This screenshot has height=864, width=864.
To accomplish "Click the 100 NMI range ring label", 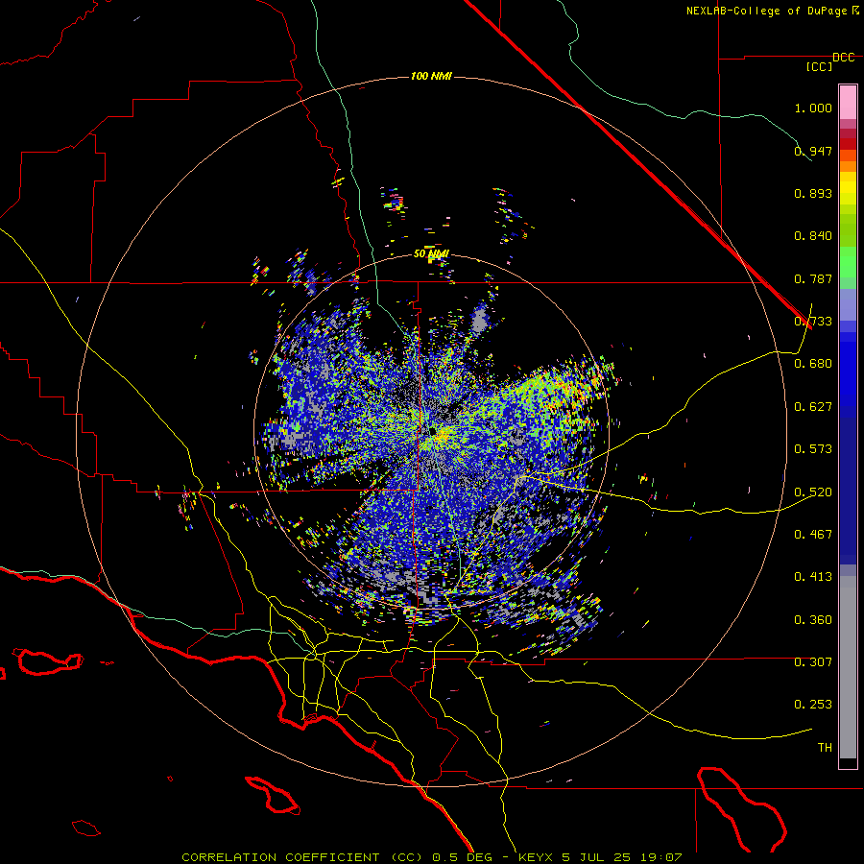I will click(431, 76).
